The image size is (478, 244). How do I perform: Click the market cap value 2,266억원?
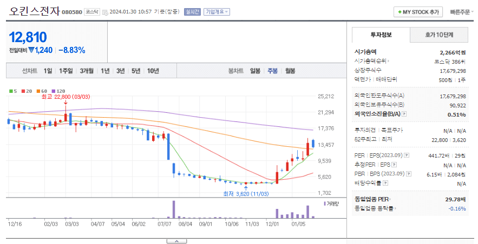click(453, 52)
